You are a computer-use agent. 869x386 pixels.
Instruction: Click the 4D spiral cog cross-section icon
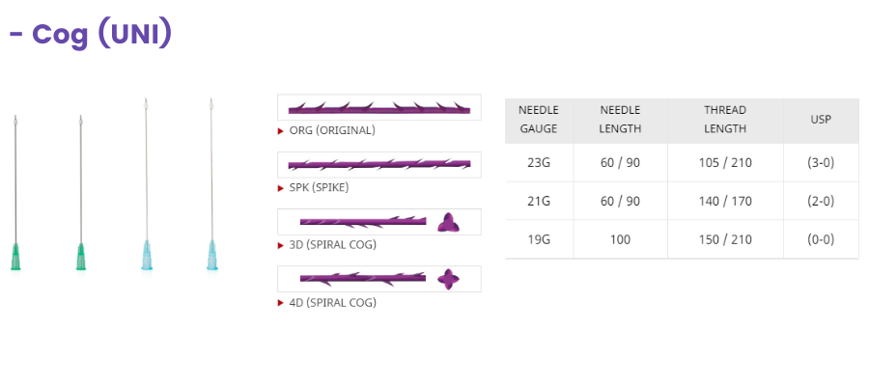449,280
